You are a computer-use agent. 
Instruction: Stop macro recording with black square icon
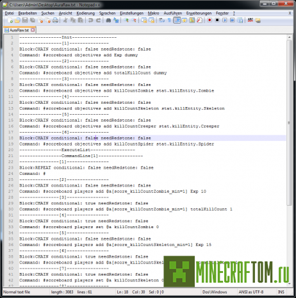coord(217,21)
